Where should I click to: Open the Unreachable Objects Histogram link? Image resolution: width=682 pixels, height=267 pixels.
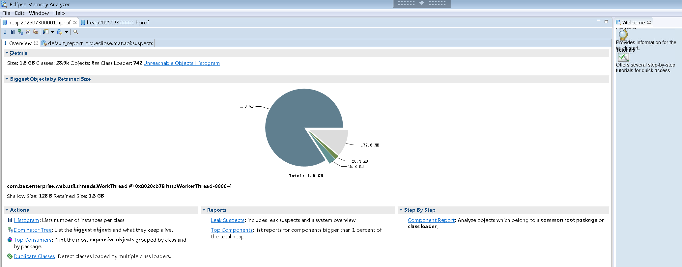(182, 63)
